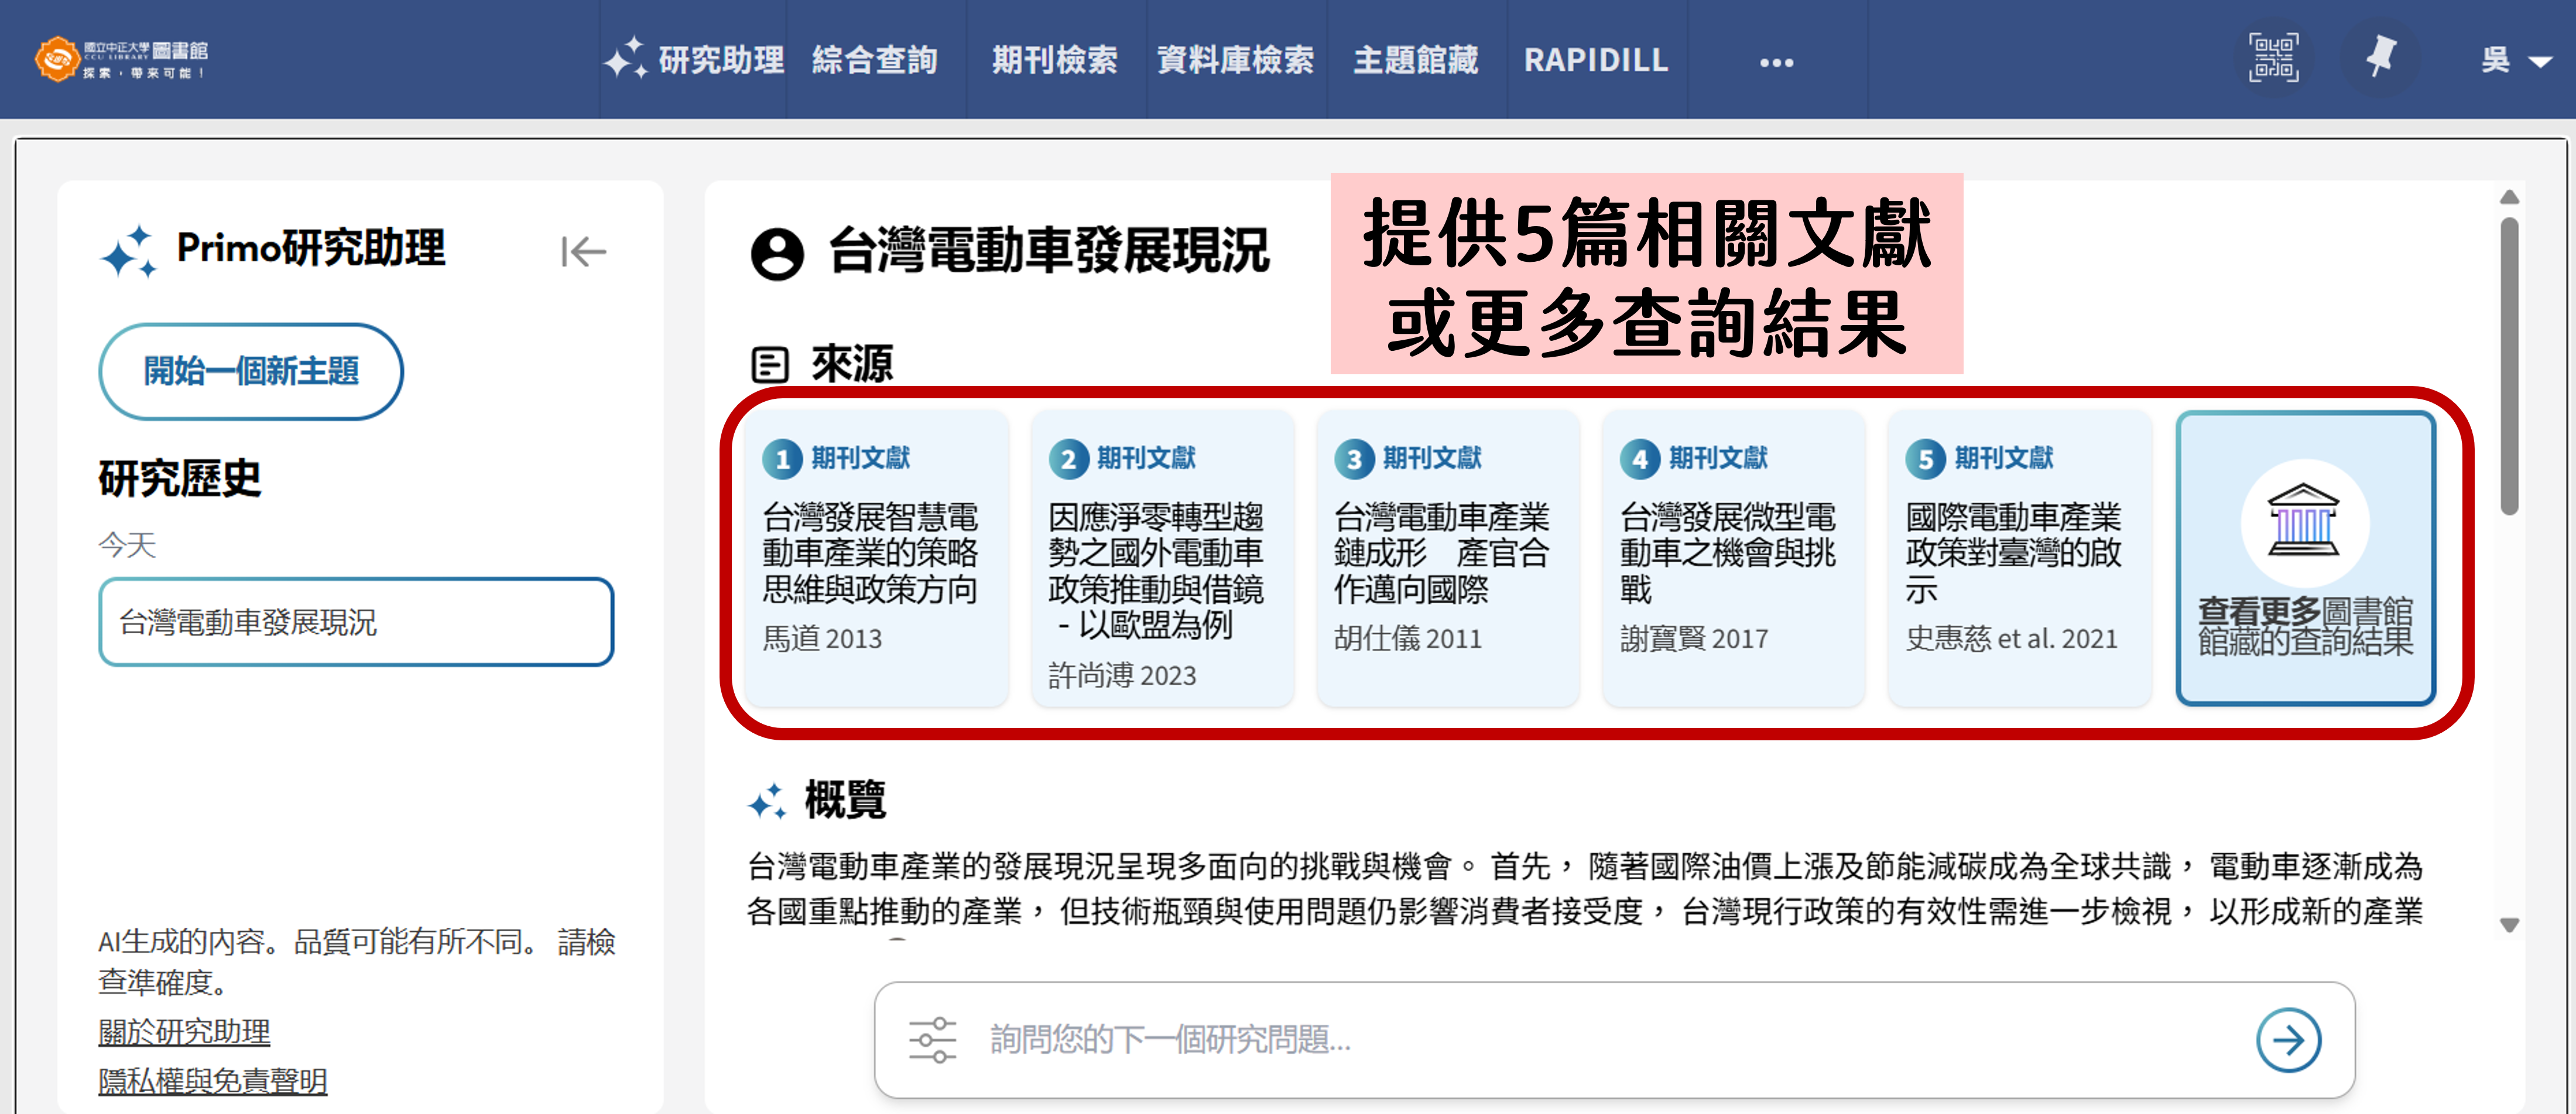Open source card by 胡仕儀 2011
2576x1114 pixels.
1448,558
